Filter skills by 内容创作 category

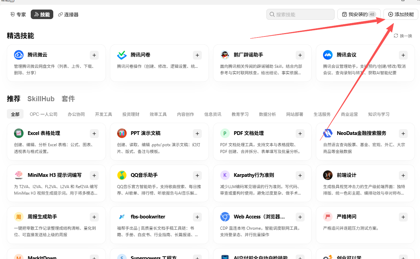[185, 114]
